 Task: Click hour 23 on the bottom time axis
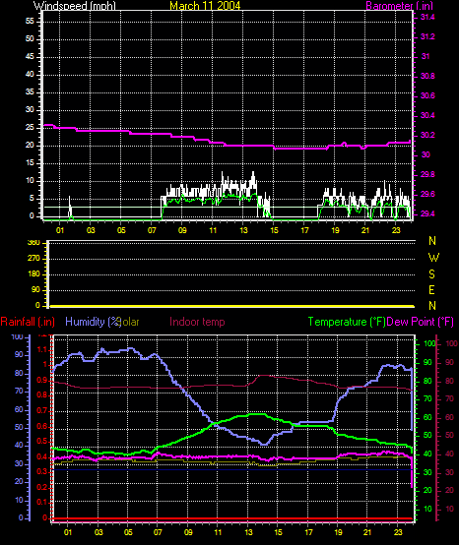click(x=398, y=532)
